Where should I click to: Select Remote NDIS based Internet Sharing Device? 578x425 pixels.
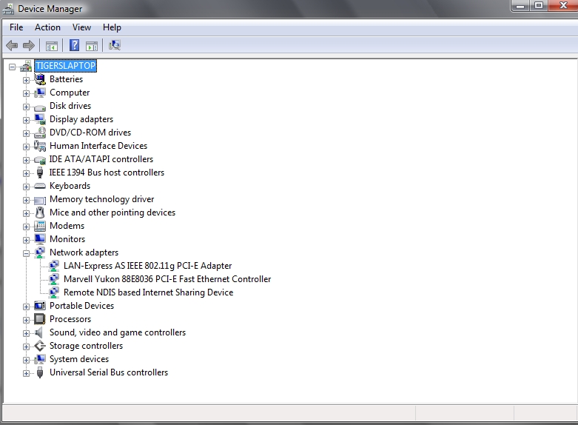pyautogui.click(x=148, y=292)
